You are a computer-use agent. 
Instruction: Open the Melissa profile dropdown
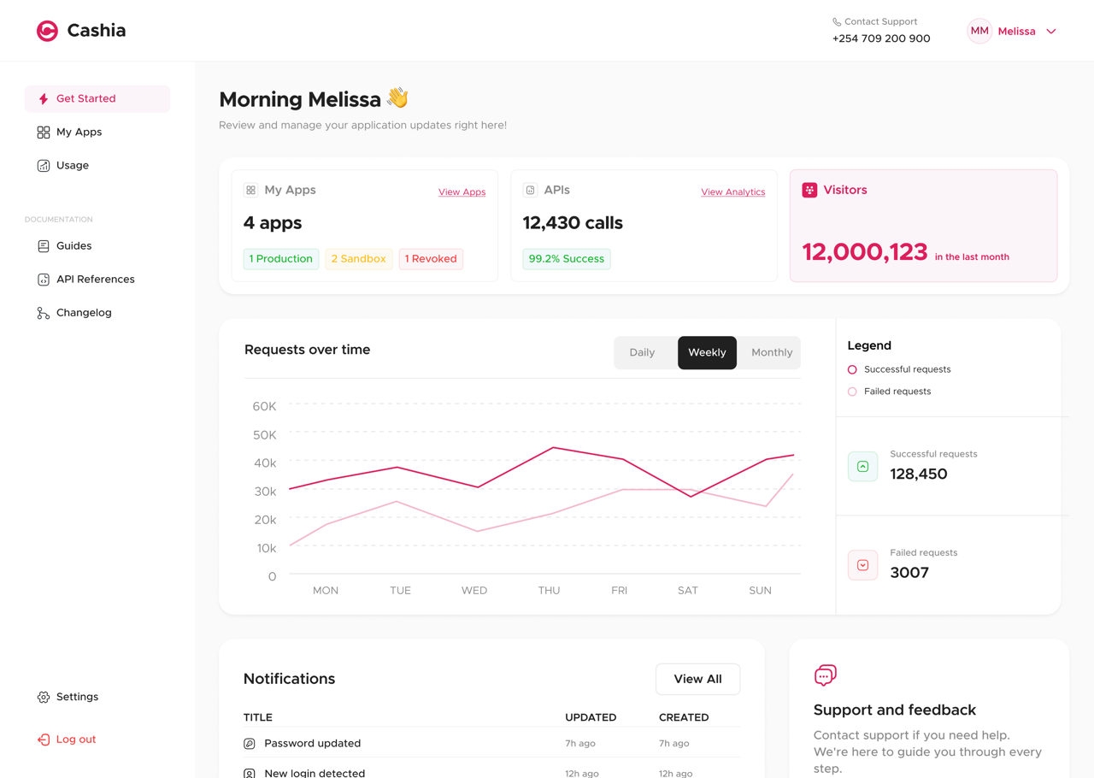(x=1018, y=31)
